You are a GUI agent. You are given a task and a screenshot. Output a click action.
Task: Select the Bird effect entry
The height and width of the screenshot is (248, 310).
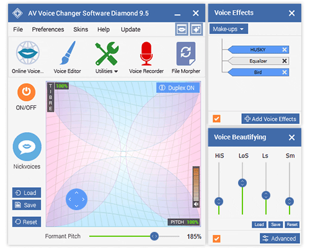coord(258,73)
